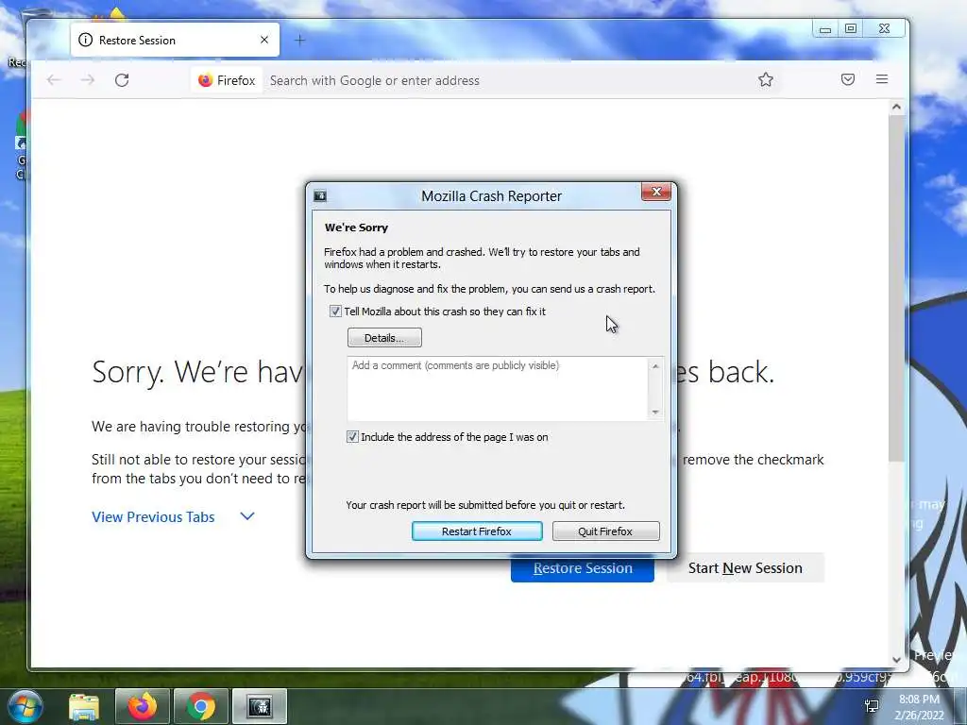The image size is (967, 725).
Task: Click the We're Sorry heading text
Action: (356, 228)
